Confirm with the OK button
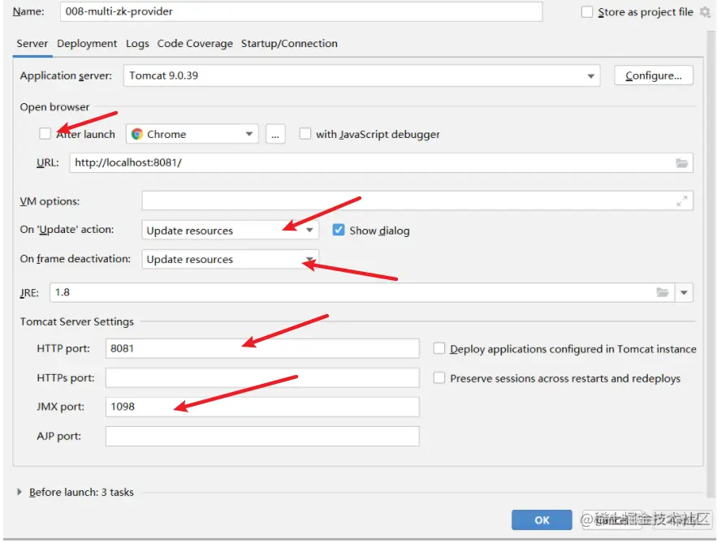Screen dimensions: 726x543 [x=542, y=519]
